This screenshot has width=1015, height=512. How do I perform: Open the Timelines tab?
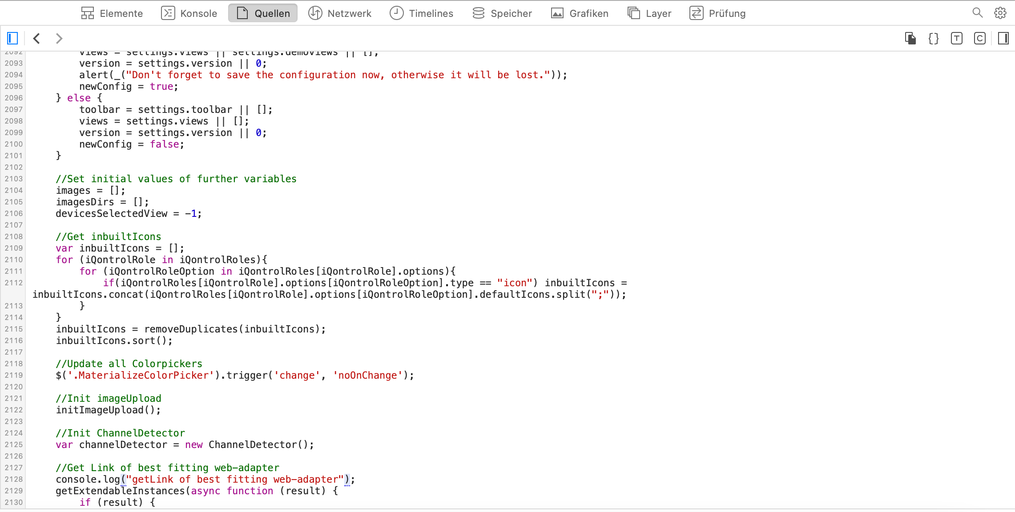(x=421, y=13)
